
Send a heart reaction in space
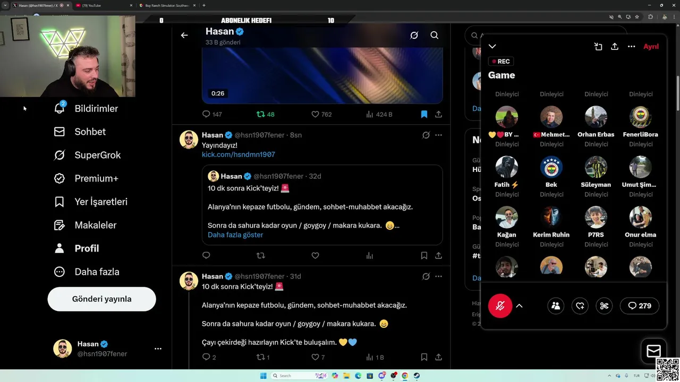point(580,306)
